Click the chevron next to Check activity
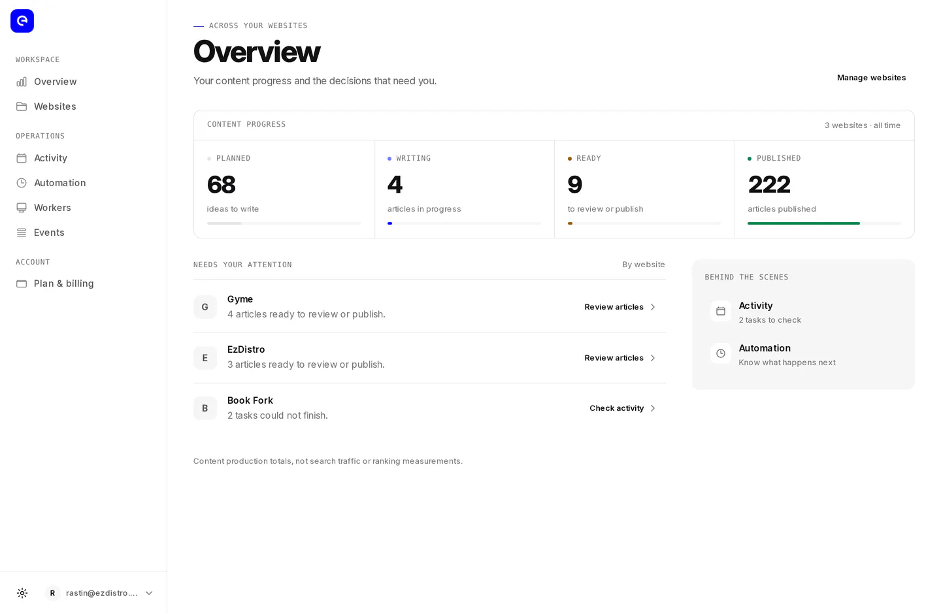Screen dimensions: 941x614 [653, 408]
